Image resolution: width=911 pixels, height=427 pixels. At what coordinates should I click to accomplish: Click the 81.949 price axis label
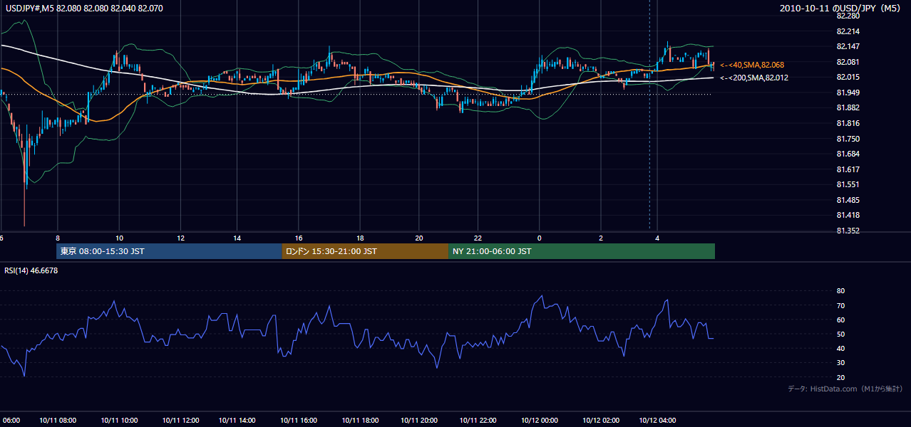click(848, 93)
